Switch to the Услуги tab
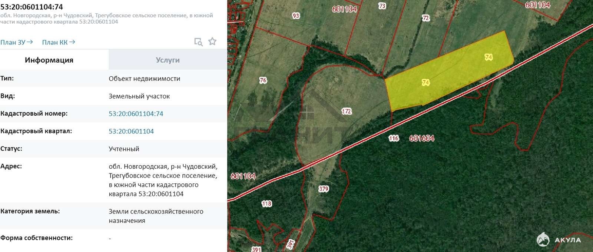The width and height of the screenshot is (593, 252). point(168,60)
